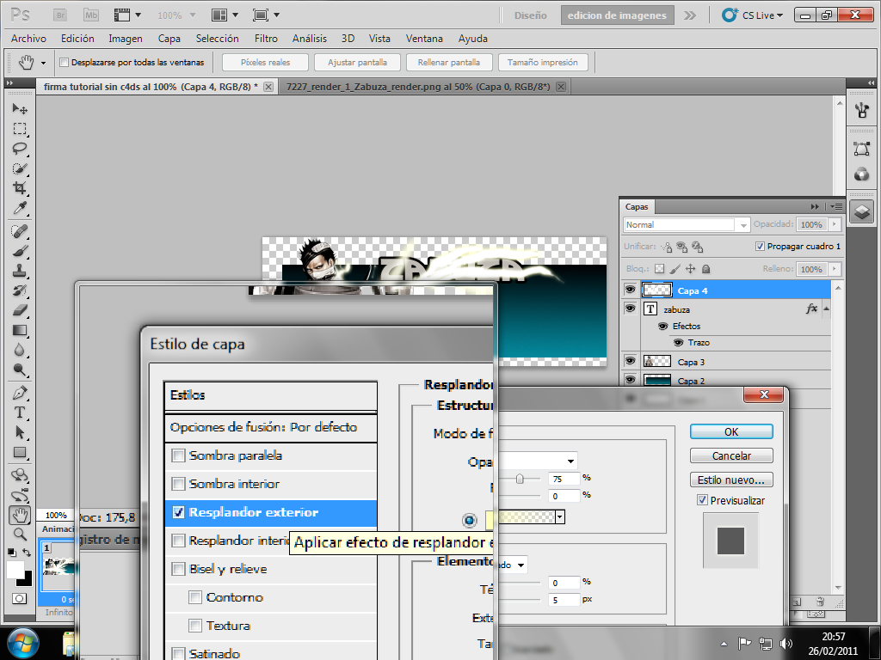Open the Filtro menu
Viewport: 881px width, 660px height.
pyautogui.click(x=266, y=38)
